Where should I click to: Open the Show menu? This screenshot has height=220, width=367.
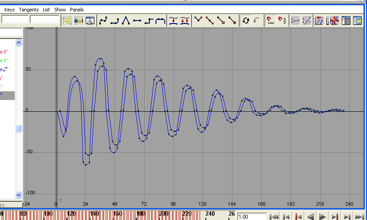coord(60,10)
